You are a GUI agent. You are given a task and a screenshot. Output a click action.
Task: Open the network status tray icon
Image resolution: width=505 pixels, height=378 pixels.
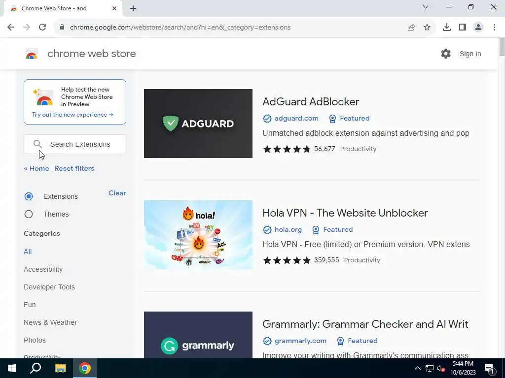click(x=430, y=368)
